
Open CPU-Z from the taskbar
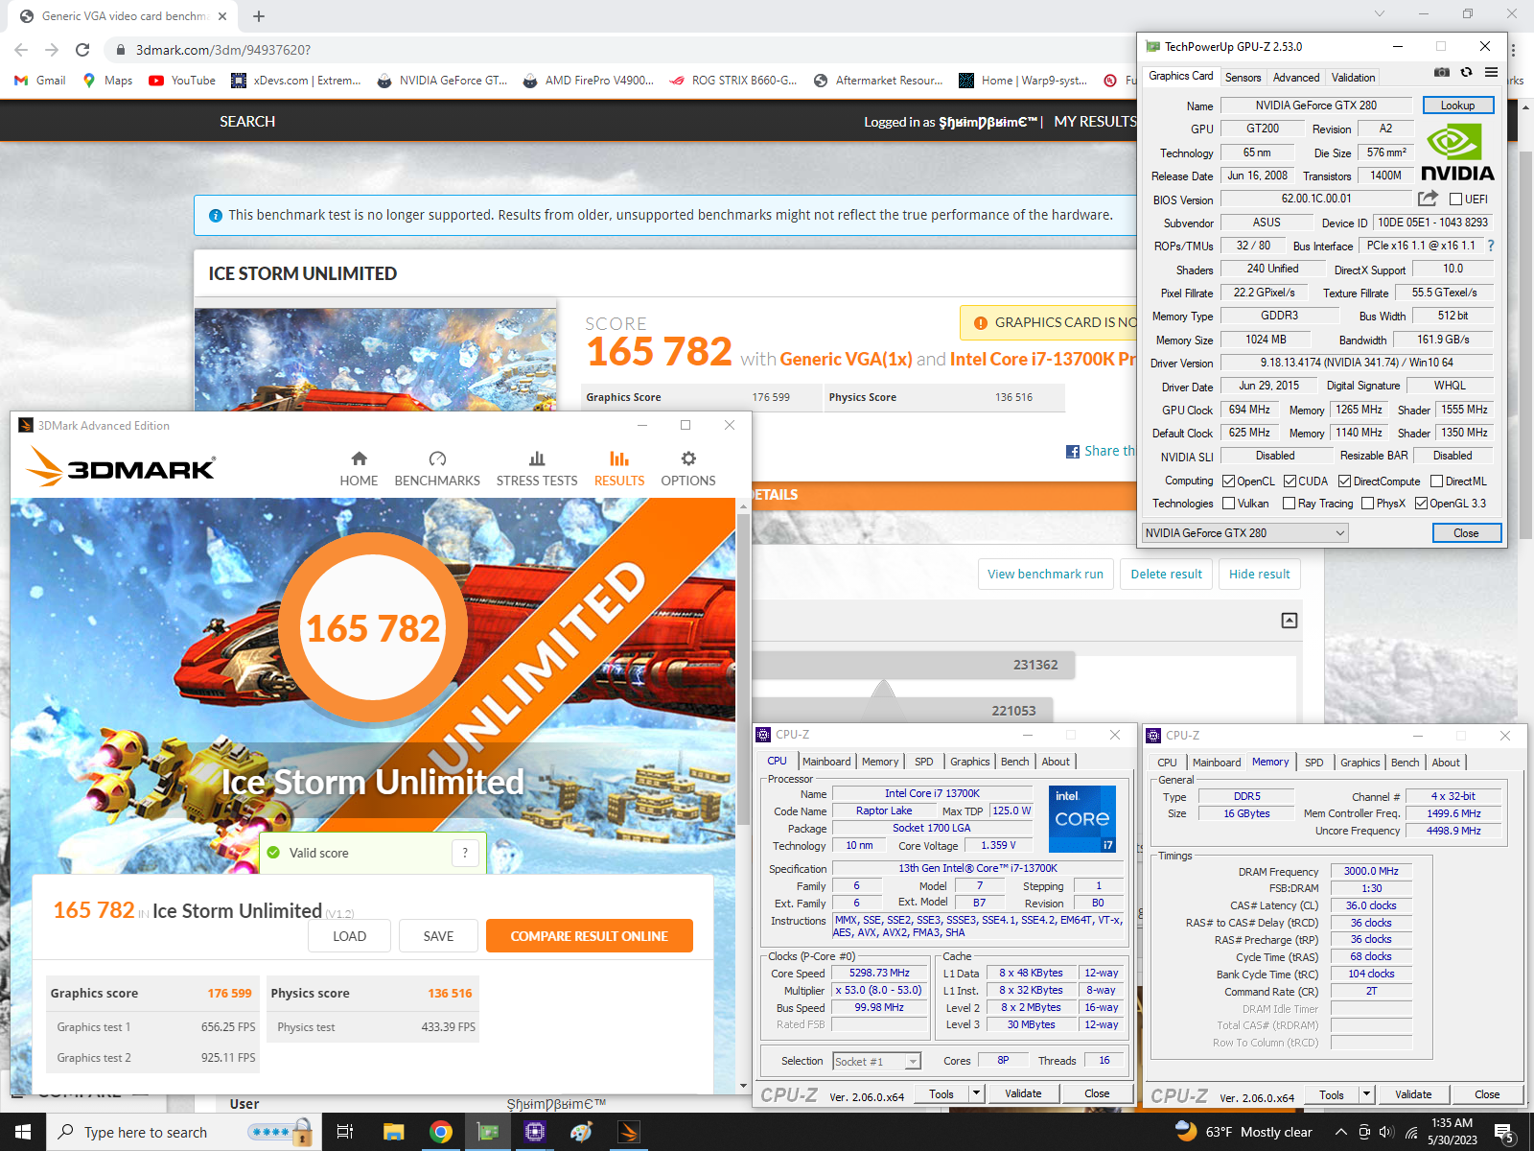(x=535, y=1132)
